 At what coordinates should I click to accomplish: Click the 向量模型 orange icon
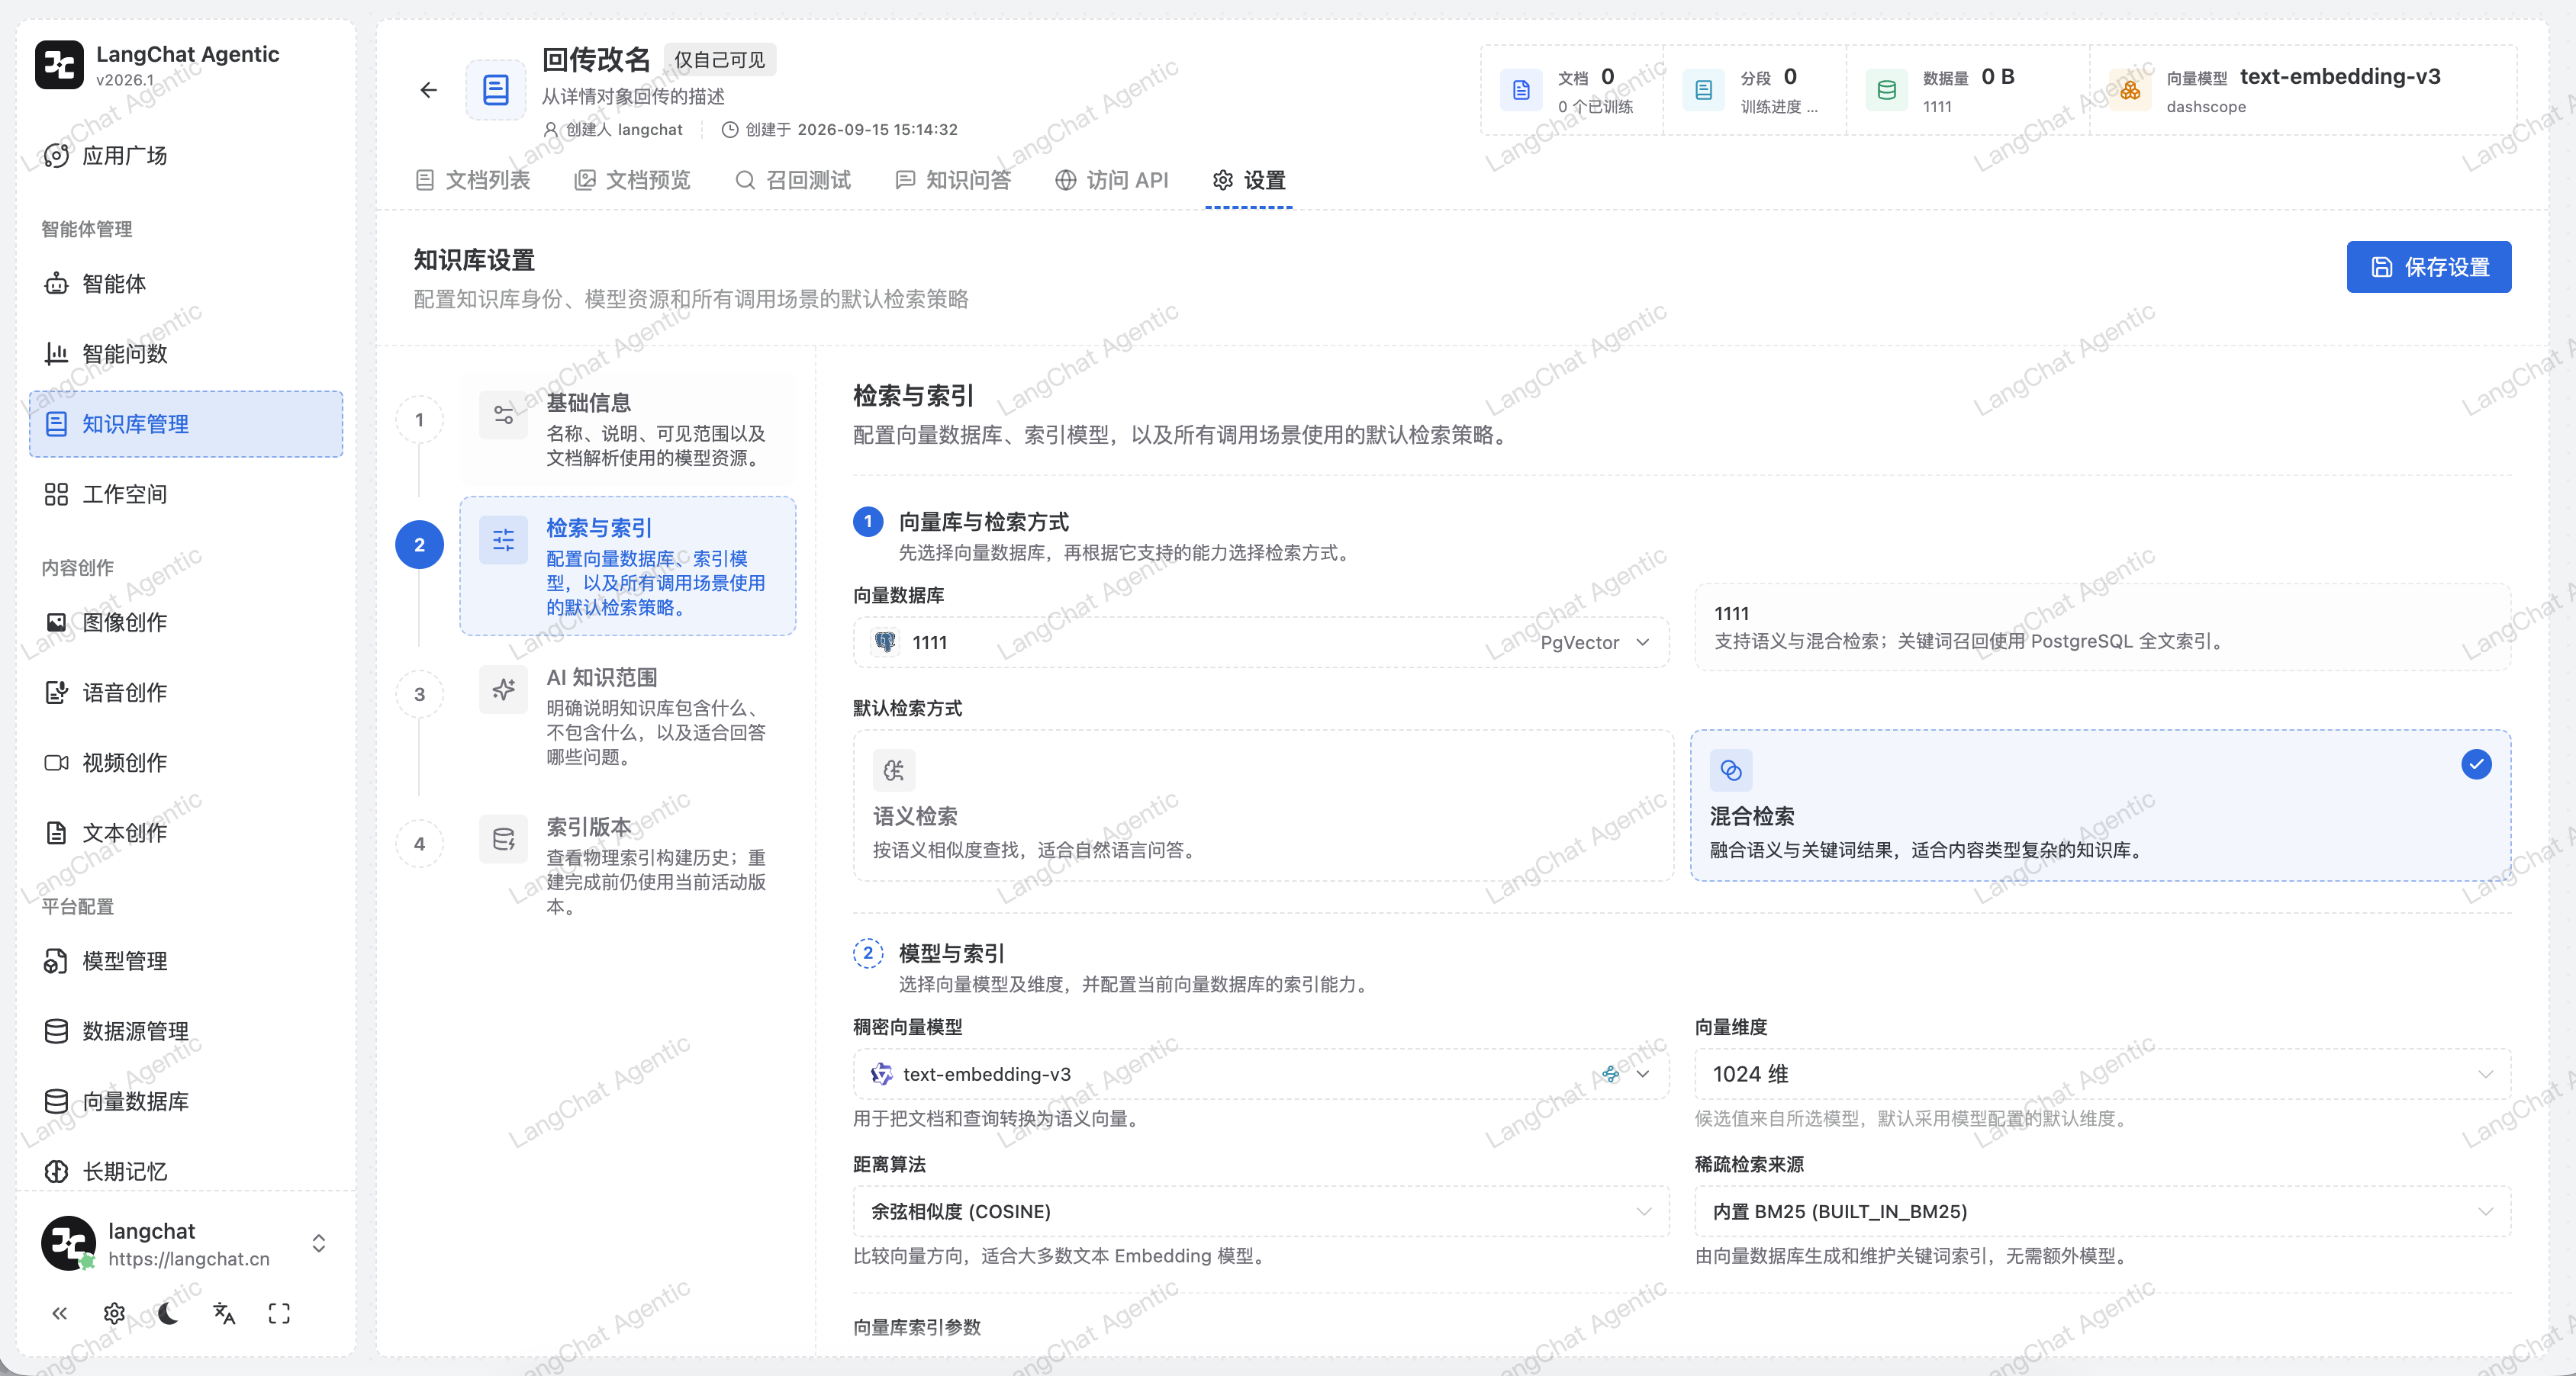2130,91
